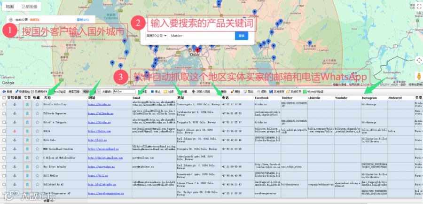Click the Email column header
Viewport: 423px width, 204px height.
pos(136,98)
